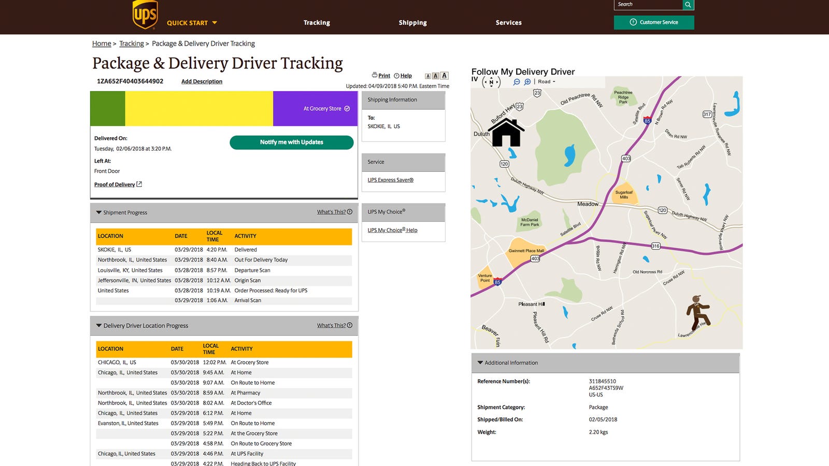Collapse the Additional Information section
The height and width of the screenshot is (466, 829).
(x=480, y=363)
